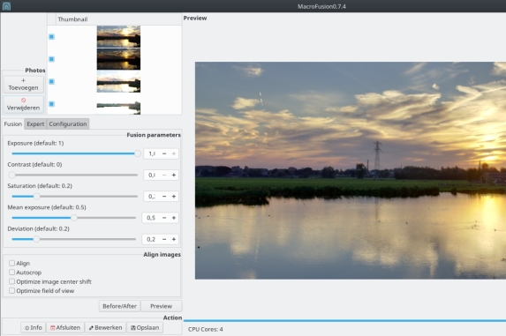Click the Before/After button
This screenshot has width=506, height=336.
119,306
